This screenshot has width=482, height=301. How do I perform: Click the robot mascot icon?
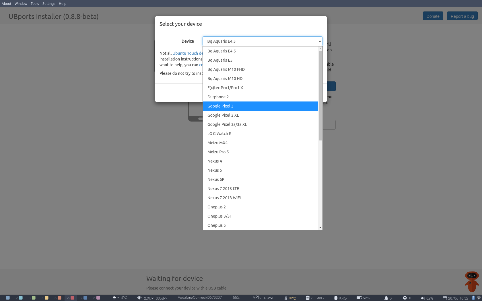click(471, 281)
